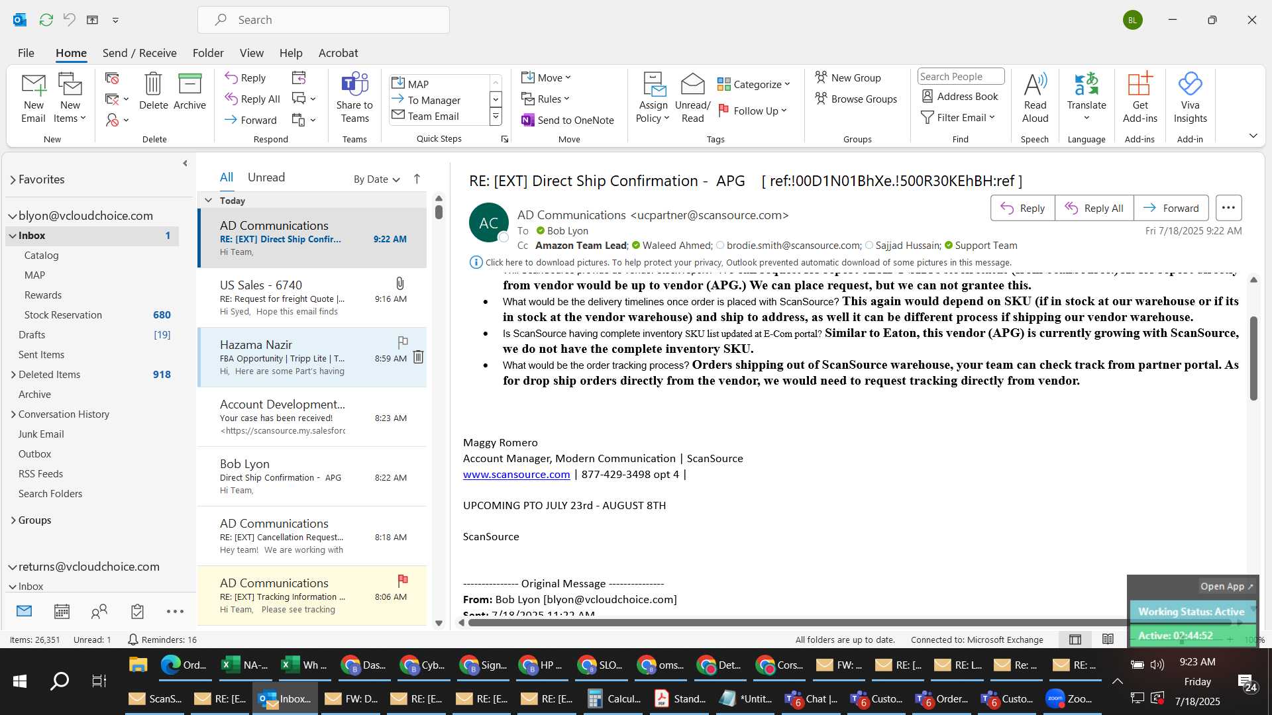Image resolution: width=1272 pixels, height=715 pixels.
Task: Open Filter Email dropdown
Action: click(x=958, y=117)
